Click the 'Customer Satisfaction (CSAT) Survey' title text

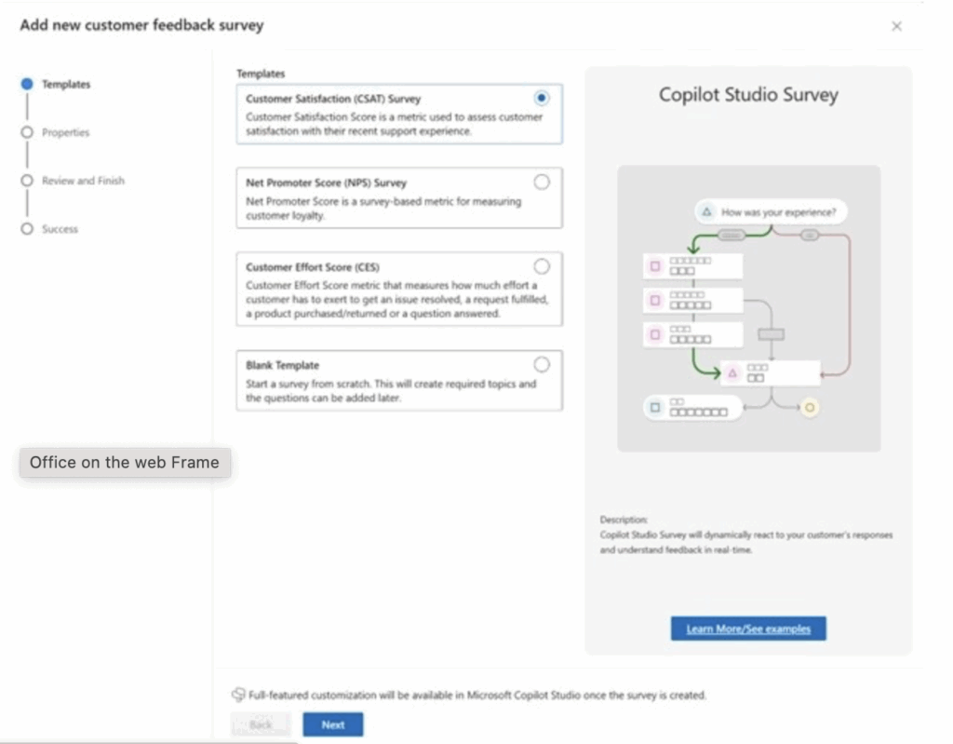pos(333,99)
